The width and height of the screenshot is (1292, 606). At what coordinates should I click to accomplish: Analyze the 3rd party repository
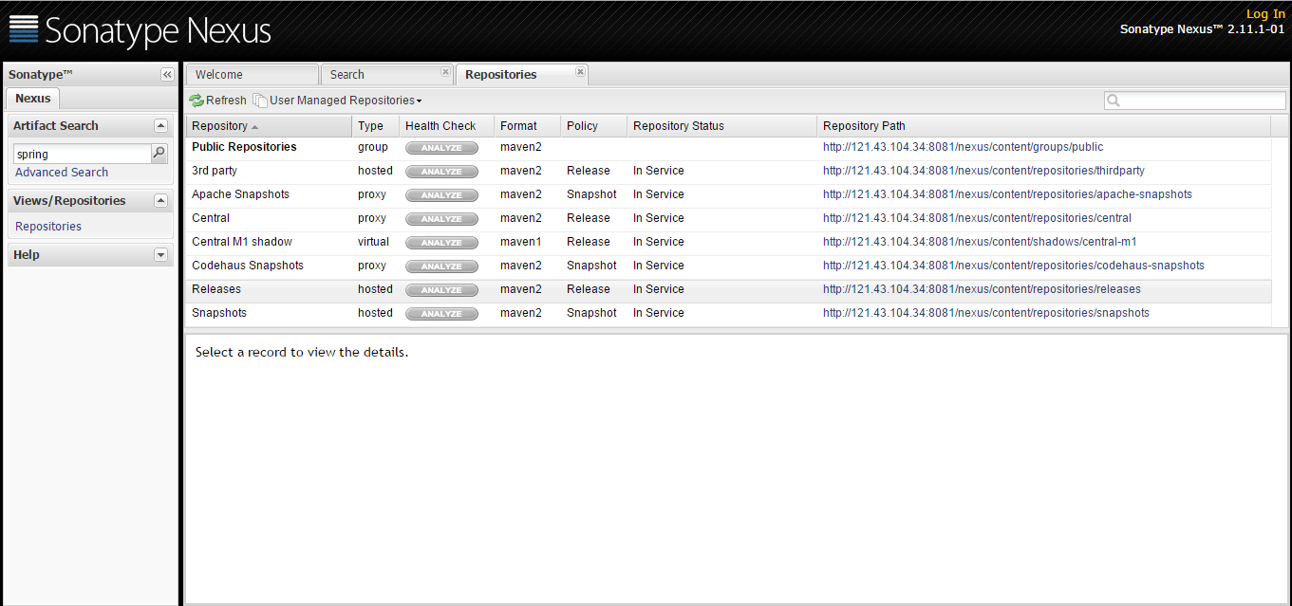click(441, 172)
